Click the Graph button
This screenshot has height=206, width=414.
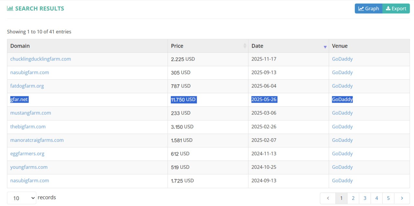tap(368, 9)
